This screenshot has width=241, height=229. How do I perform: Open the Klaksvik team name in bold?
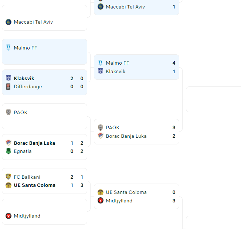coord(24,78)
